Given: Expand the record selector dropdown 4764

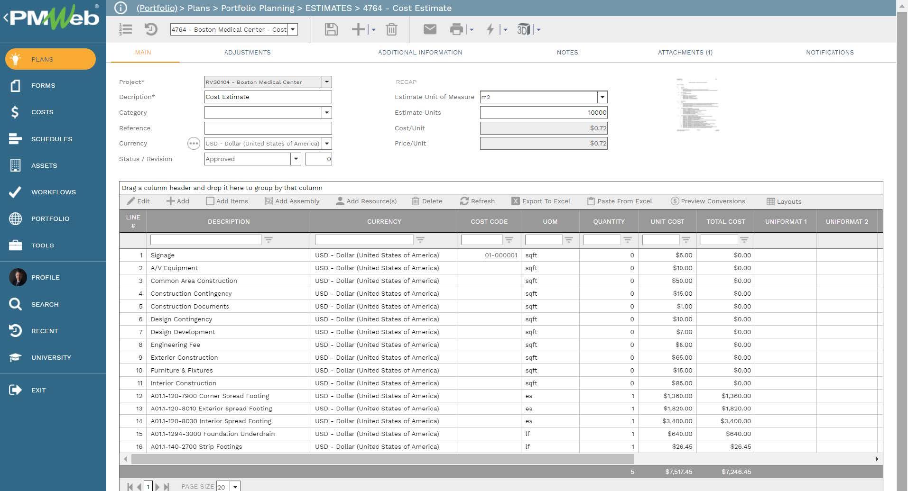Looking at the screenshot, I should (293, 29).
